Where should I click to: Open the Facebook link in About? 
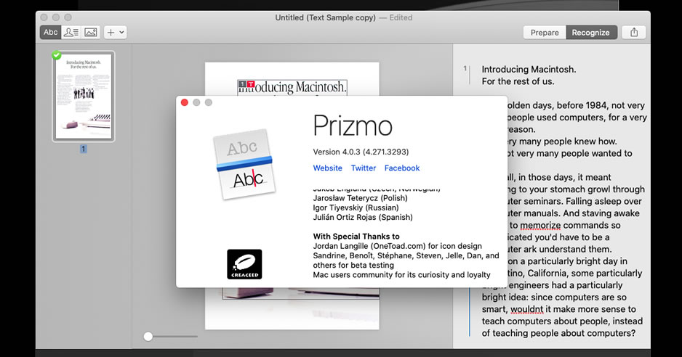click(x=402, y=168)
